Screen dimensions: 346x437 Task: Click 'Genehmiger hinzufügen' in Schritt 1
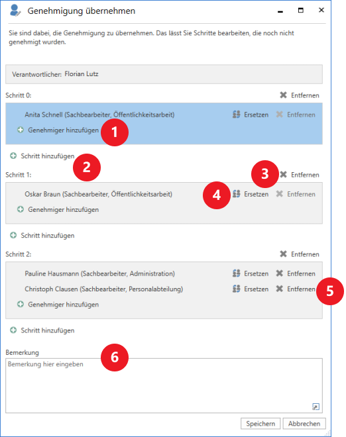(64, 210)
